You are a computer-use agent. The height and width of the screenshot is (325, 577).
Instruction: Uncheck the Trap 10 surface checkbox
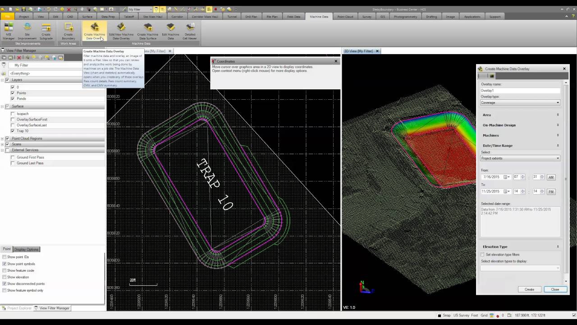(x=13, y=131)
